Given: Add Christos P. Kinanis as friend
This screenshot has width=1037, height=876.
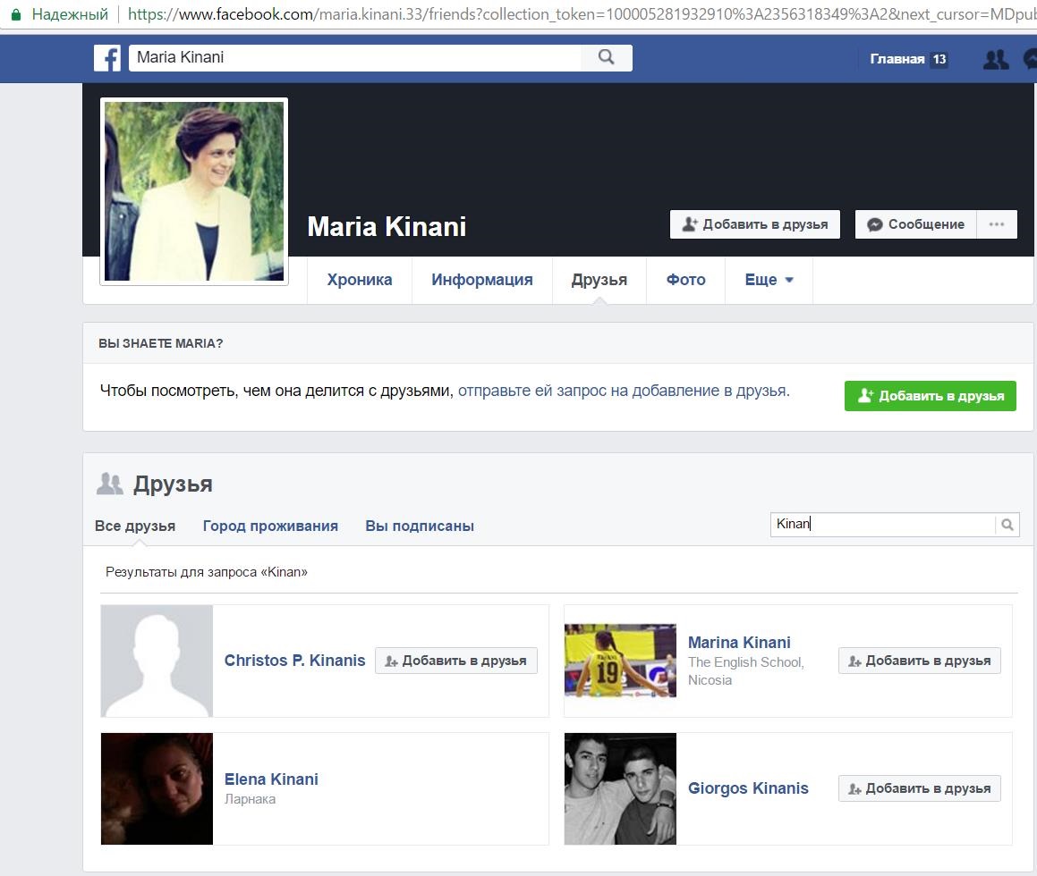Looking at the screenshot, I should tap(456, 661).
